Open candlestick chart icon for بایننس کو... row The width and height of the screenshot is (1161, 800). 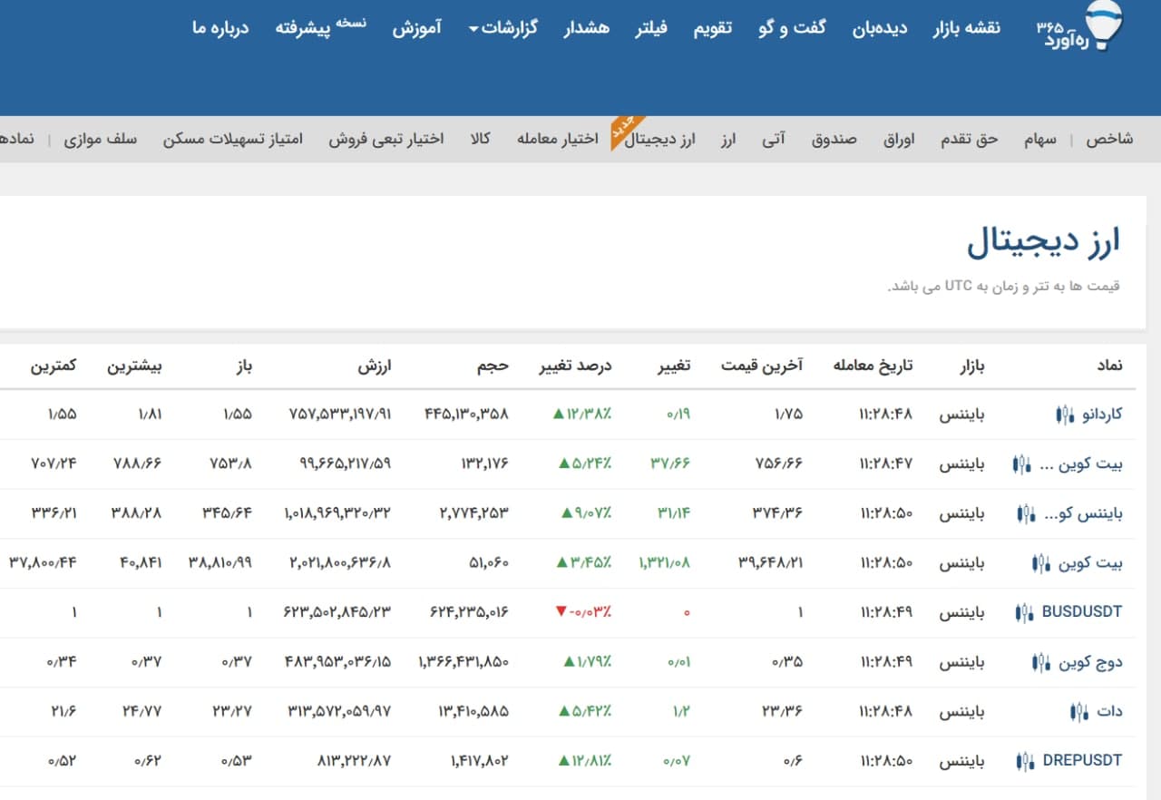(1026, 514)
